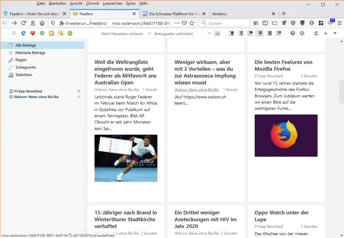Bookmark page with the star icon
Screen dimensions: 344x238
pos(192,23)
